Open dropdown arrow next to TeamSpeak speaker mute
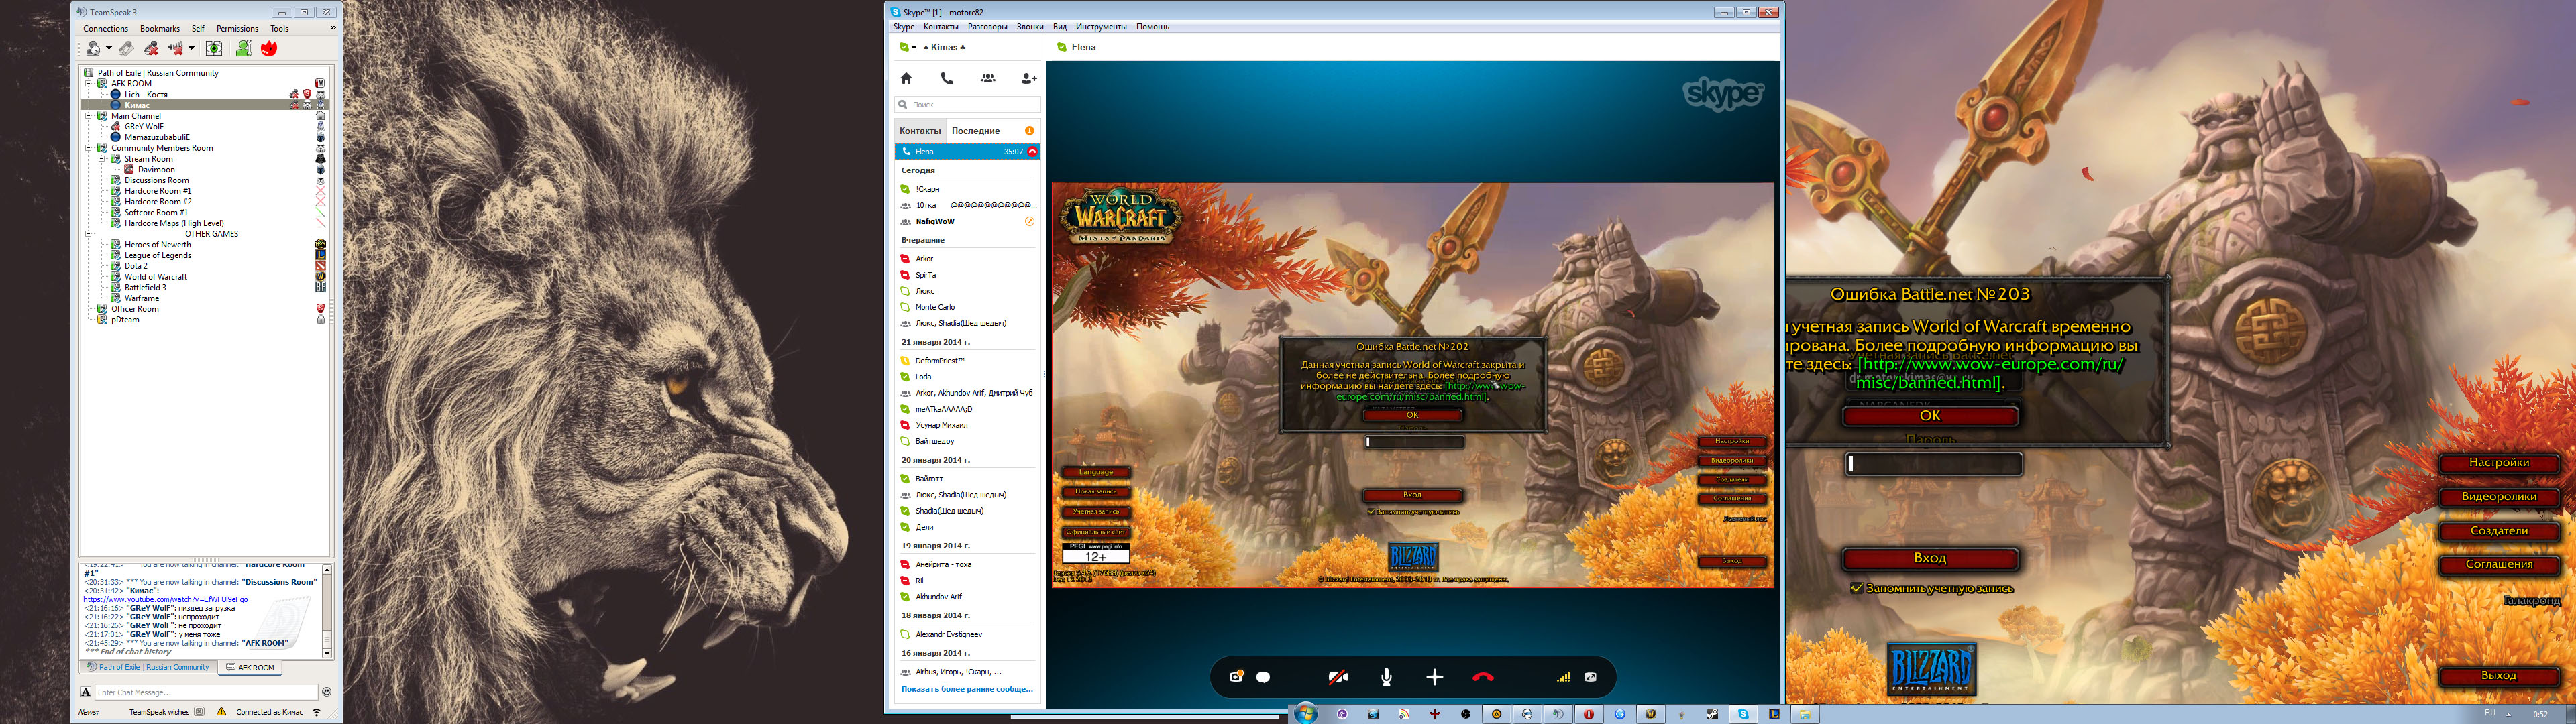The width and height of the screenshot is (2576, 724). (191, 48)
